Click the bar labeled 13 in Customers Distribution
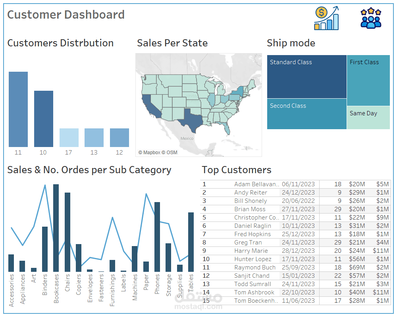This screenshot has width=397, height=317. tap(94, 137)
